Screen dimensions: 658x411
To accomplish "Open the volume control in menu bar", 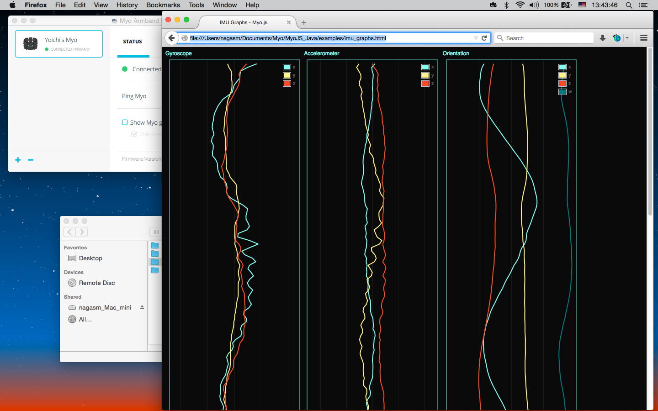I will 534,5.
